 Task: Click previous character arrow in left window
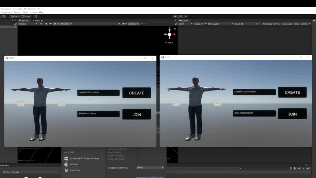click(x=20, y=104)
